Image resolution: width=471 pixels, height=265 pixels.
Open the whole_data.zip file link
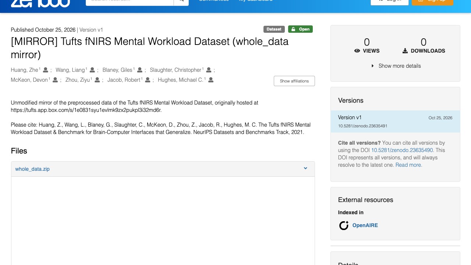32,169
